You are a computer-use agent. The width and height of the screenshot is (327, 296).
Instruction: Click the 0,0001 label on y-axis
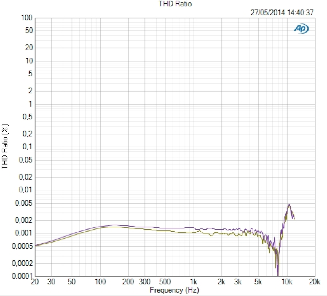coord(22,276)
